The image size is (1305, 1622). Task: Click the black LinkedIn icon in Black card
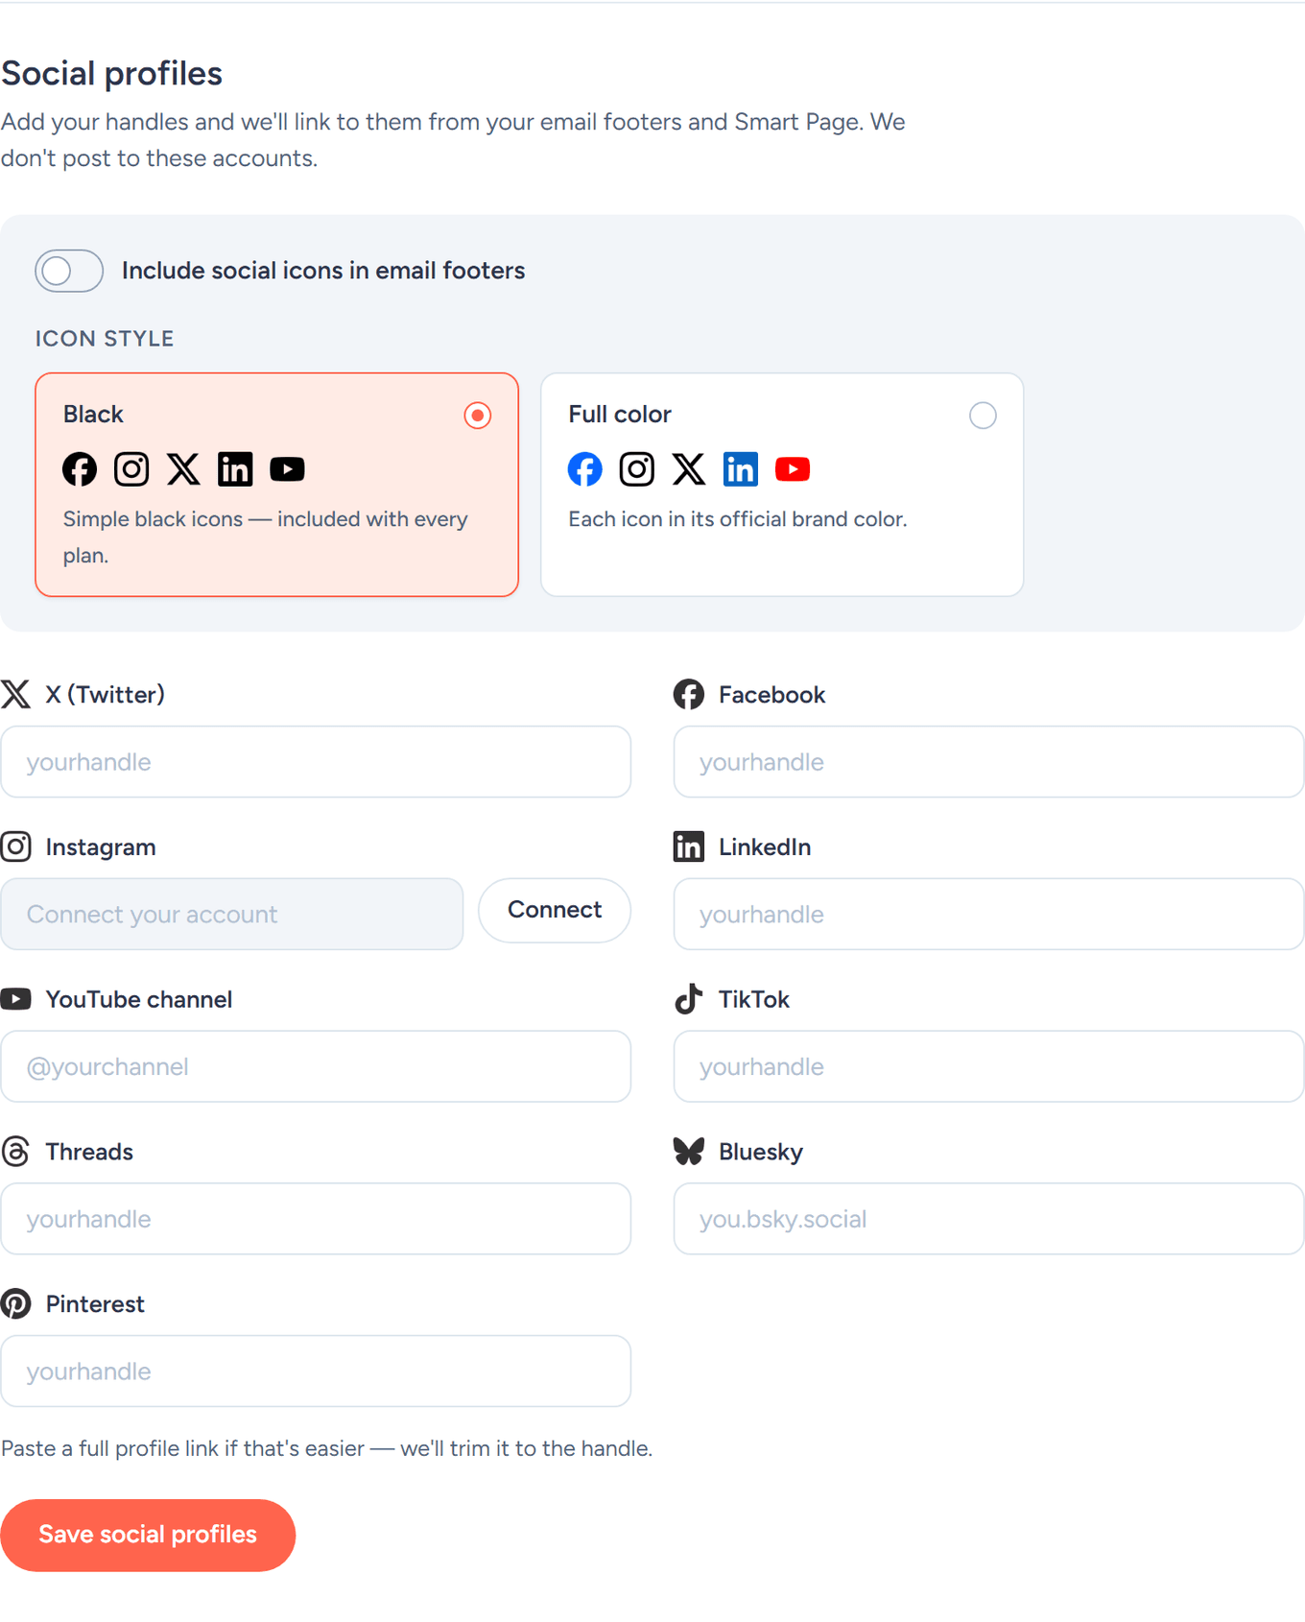click(x=235, y=469)
